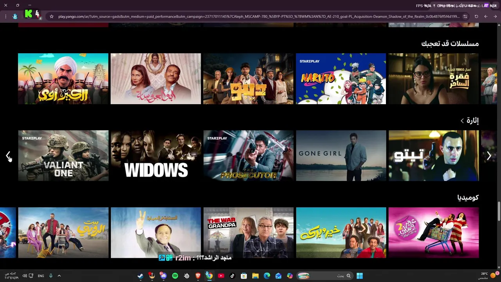The image size is (501, 282).
Task: Open network settings from the tray icon
Action: click(31, 276)
